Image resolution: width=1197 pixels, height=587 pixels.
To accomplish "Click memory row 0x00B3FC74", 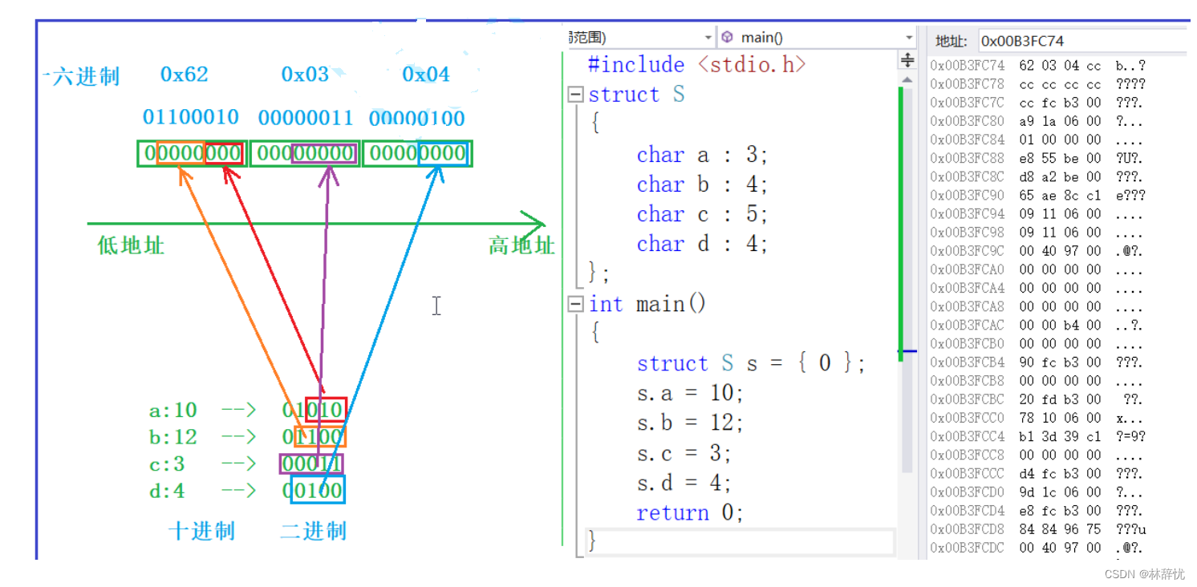I will (x=1037, y=66).
